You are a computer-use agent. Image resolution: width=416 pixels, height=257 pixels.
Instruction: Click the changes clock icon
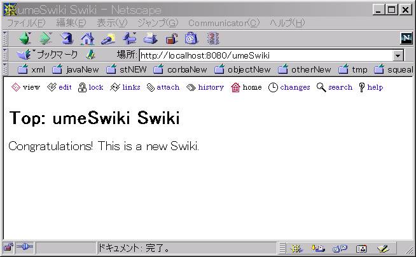(x=273, y=87)
